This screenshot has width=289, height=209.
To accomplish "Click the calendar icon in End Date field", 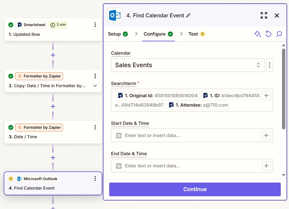I will coord(119,166).
